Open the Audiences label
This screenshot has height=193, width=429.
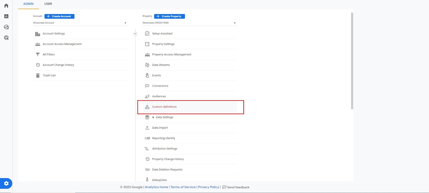coord(159,96)
